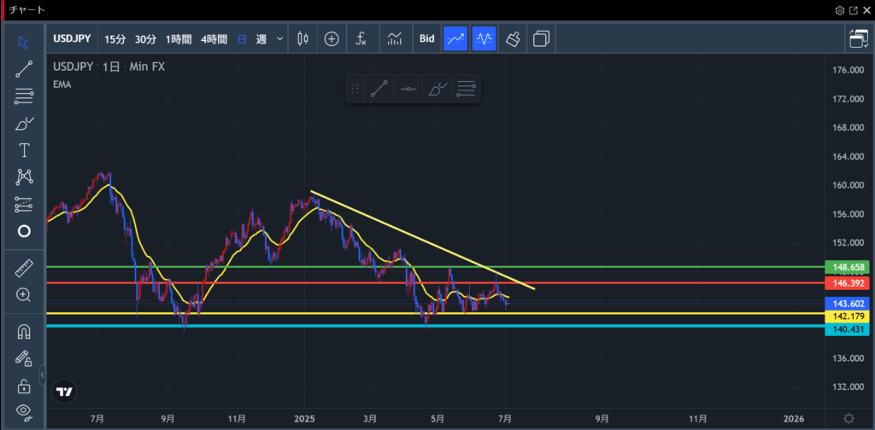Click the USDJPY 1日 Min FX legend
Screen dimensions: 875x430
[x=109, y=67]
